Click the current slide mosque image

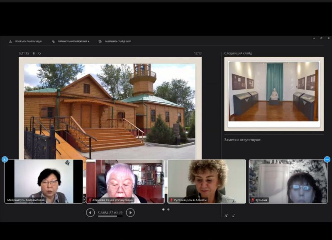(110, 108)
